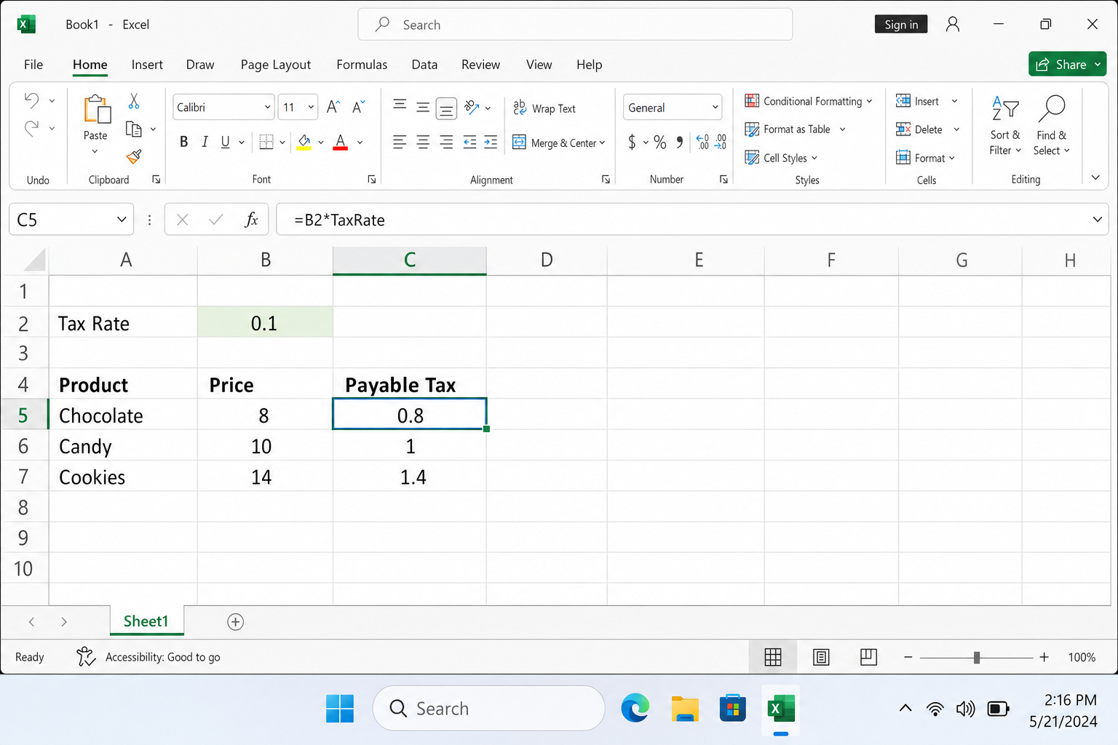Toggle Align Right
Viewport: 1118px width, 745px height.
tap(446, 142)
